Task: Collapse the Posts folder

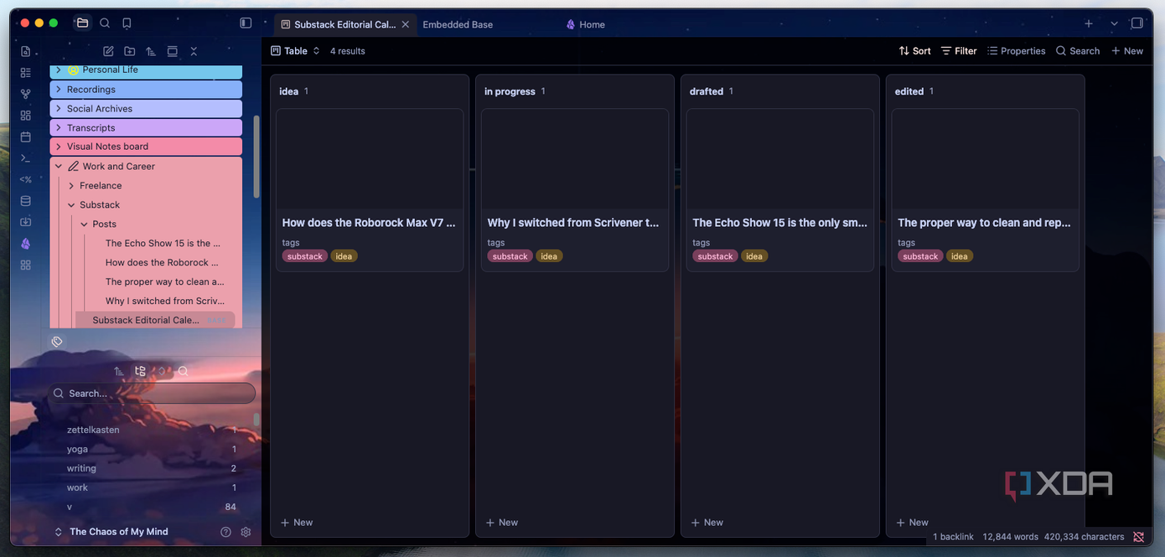Action: [84, 224]
